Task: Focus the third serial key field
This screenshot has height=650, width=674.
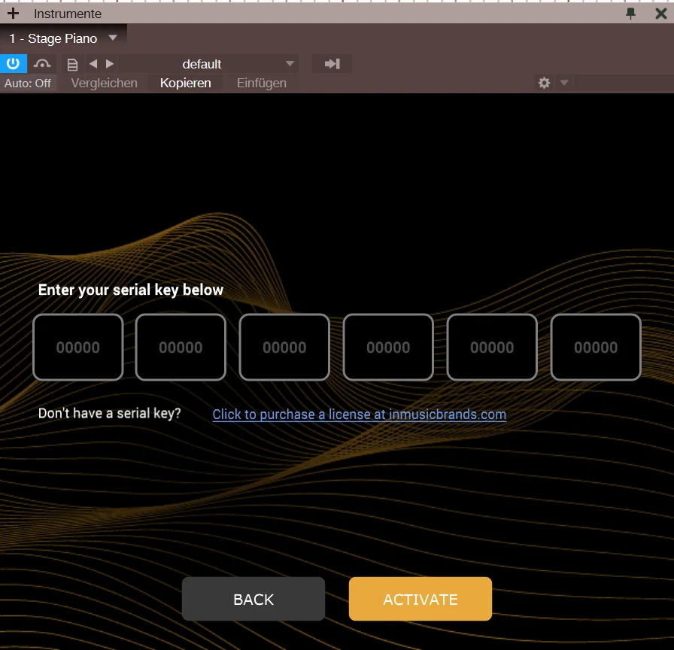Action: tap(284, 348)
